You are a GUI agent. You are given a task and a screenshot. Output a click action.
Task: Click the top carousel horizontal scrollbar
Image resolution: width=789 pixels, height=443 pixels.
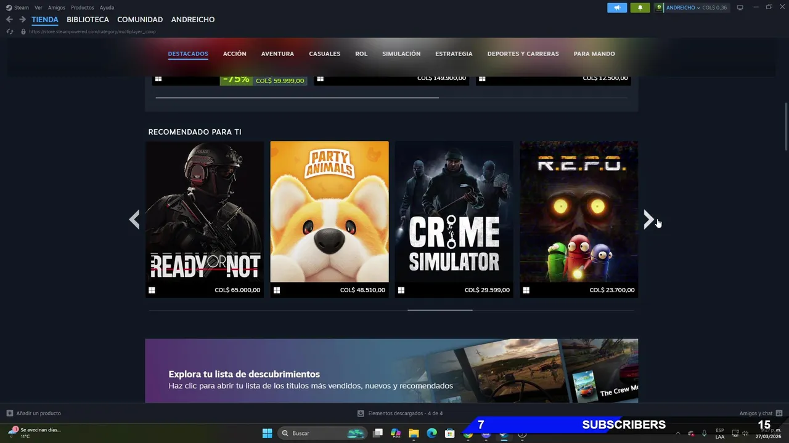(297, 97)
